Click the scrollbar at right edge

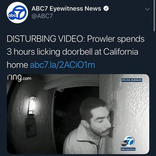(154, 16)
